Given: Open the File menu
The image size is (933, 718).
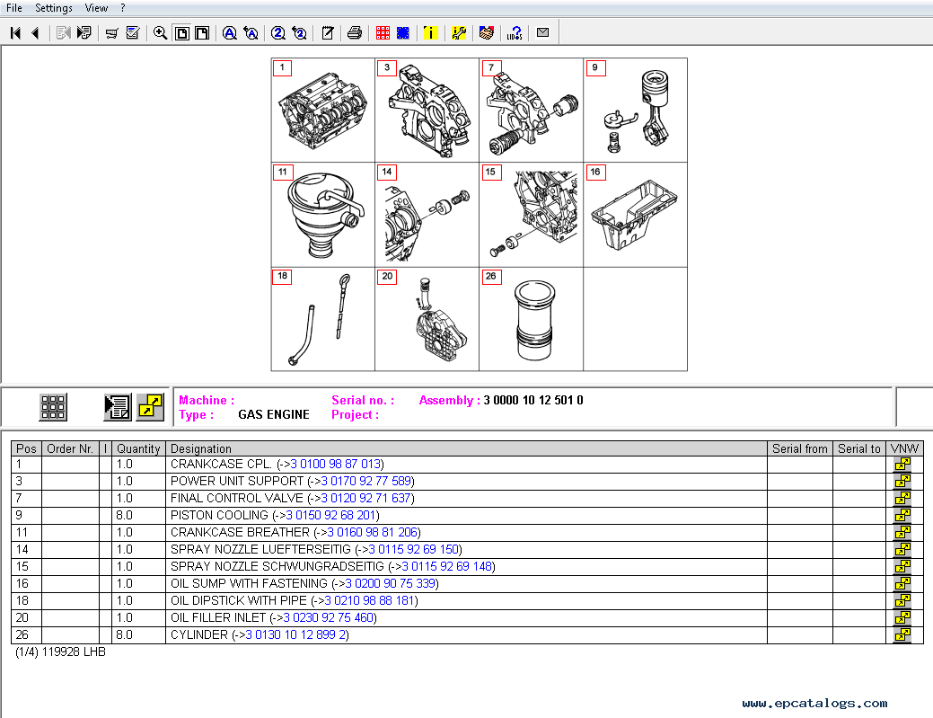Looking at the screenshot, I should 14,8.
